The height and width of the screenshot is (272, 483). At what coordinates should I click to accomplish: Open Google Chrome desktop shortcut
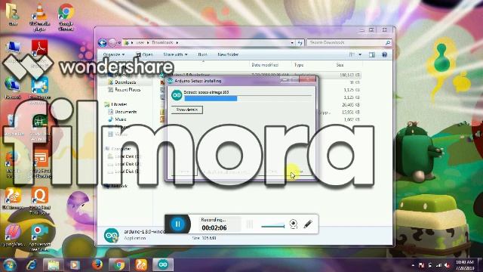point(66,17)
